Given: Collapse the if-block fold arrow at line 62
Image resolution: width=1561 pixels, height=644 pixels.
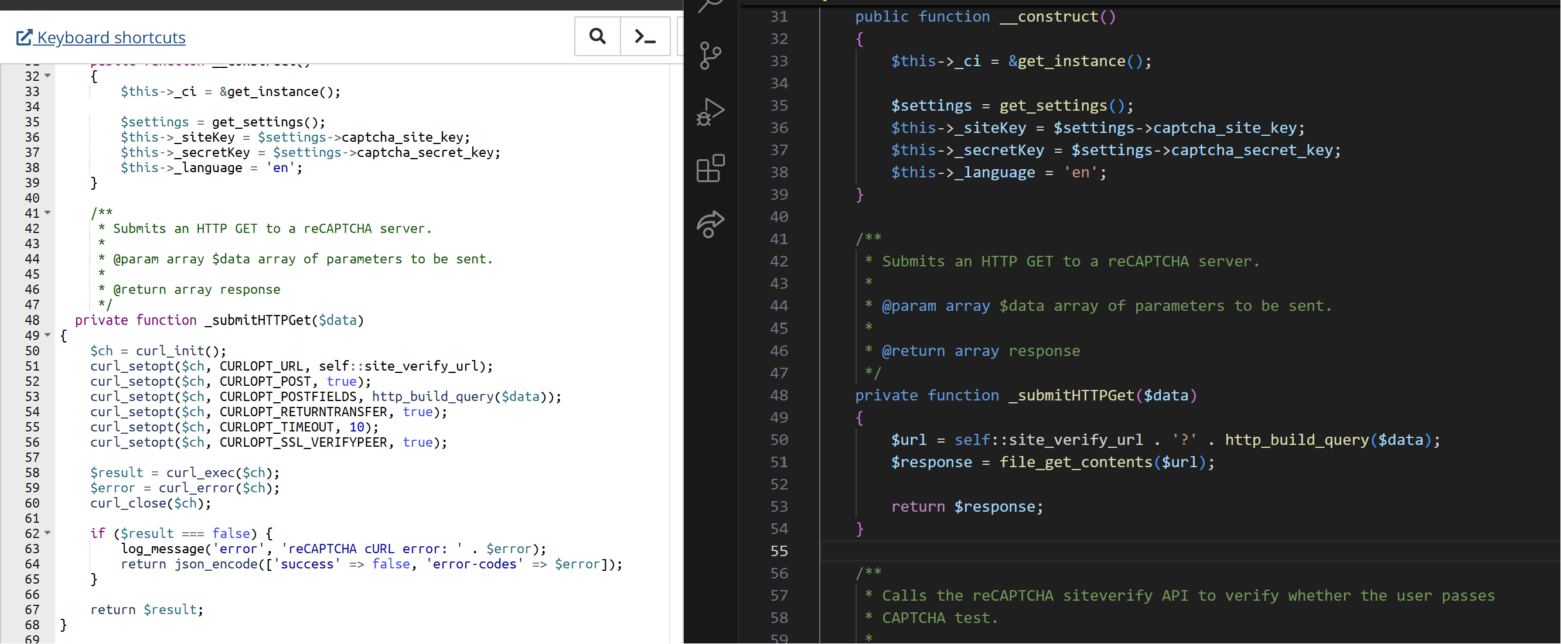Looking at the screenshot, I should pyautogui.click(x=48, y=533).
